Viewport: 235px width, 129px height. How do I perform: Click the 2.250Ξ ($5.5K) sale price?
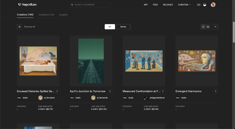(151, 109)
